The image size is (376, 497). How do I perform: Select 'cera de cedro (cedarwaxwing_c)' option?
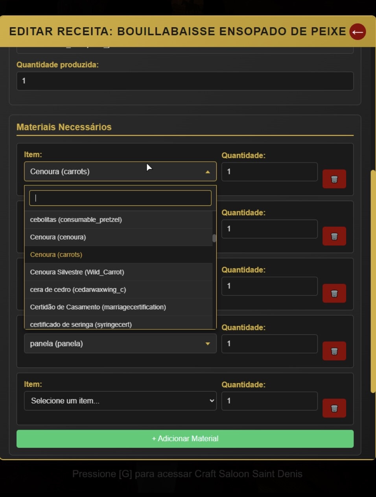78,290
